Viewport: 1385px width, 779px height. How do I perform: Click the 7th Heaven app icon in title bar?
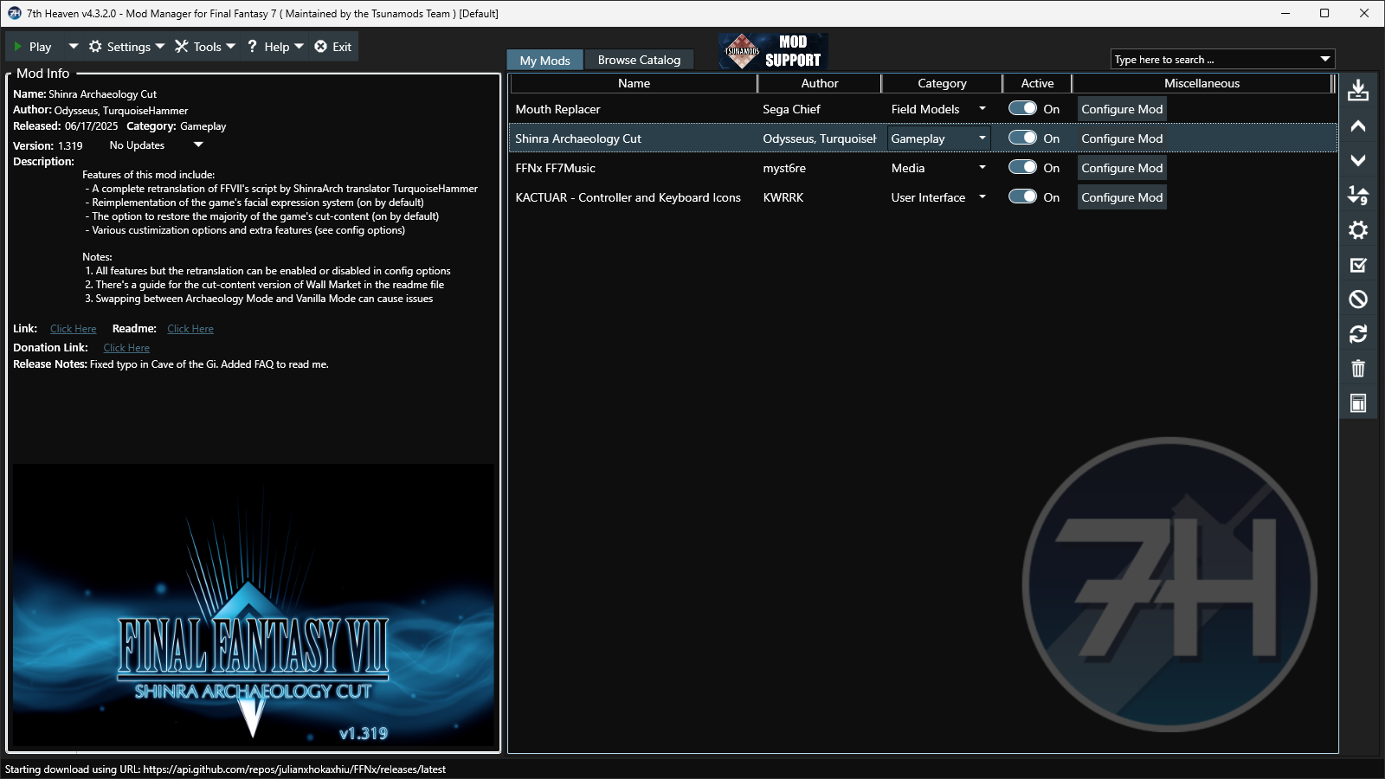click(x=14, y=13)
